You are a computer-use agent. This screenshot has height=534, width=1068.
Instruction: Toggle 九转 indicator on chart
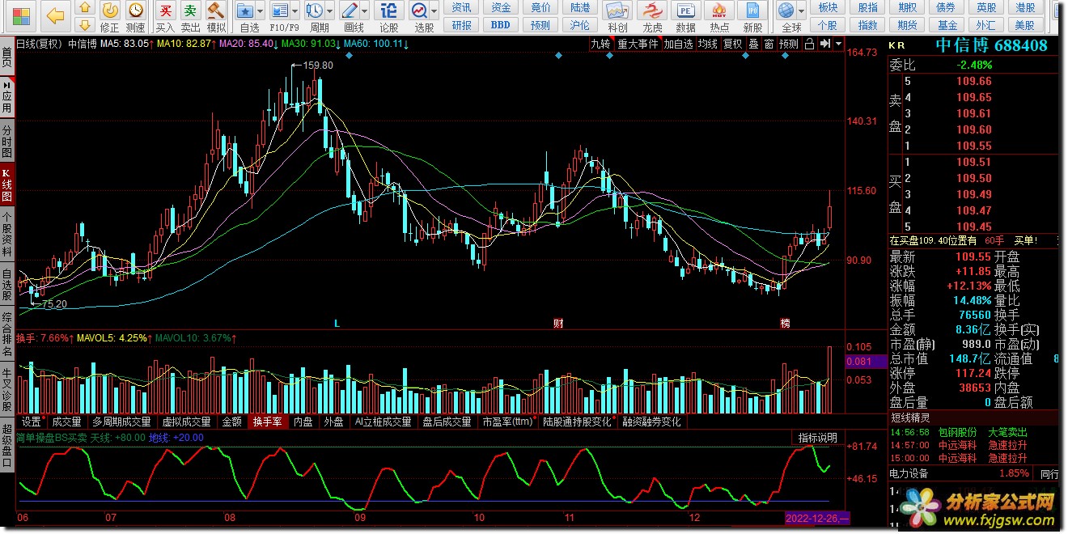tap(600, 44)
